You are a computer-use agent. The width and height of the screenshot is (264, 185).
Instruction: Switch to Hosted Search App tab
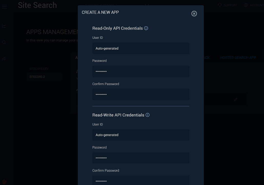[x=238, y=58]
